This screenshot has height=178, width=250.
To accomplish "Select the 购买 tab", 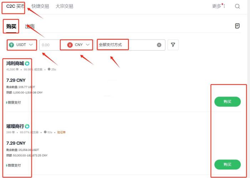I will [x=11, y=26].
